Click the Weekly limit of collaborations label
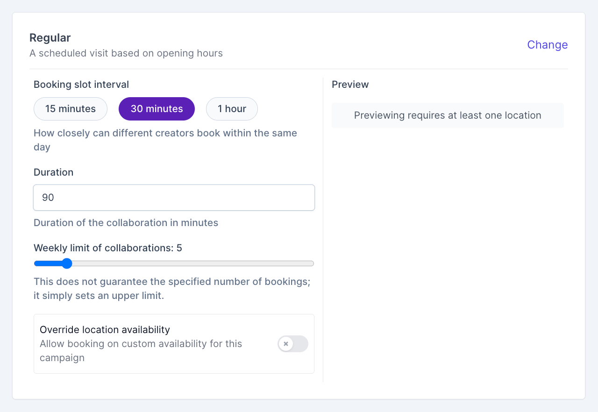This screenshot has height=412, width=598. point(107,248)
